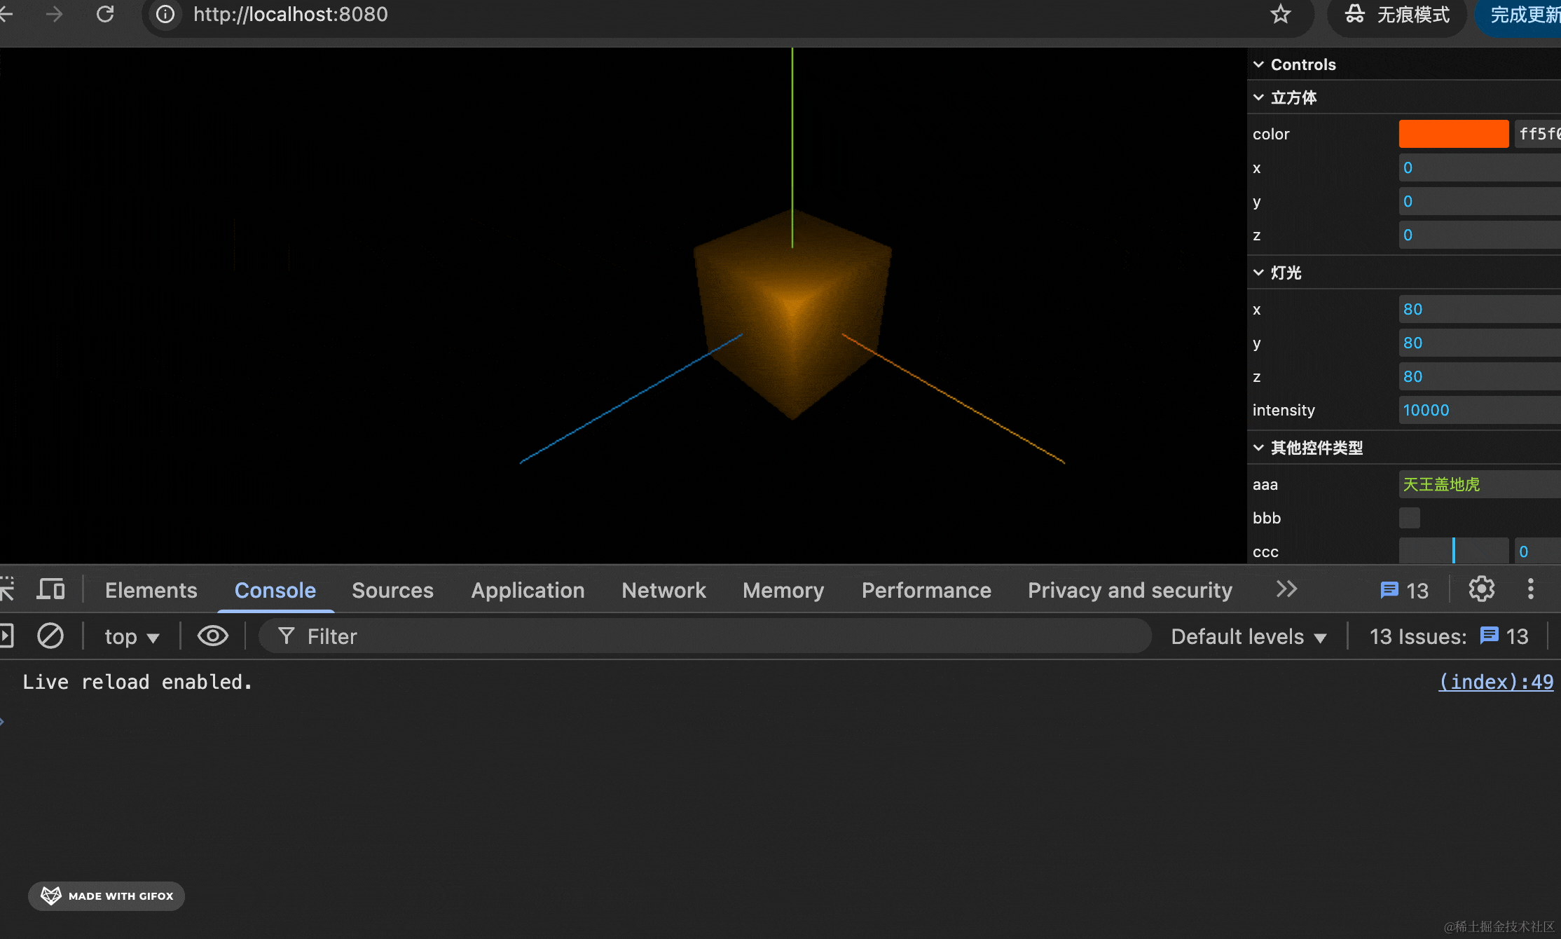Open the top context dropdown

coord(132,636)
